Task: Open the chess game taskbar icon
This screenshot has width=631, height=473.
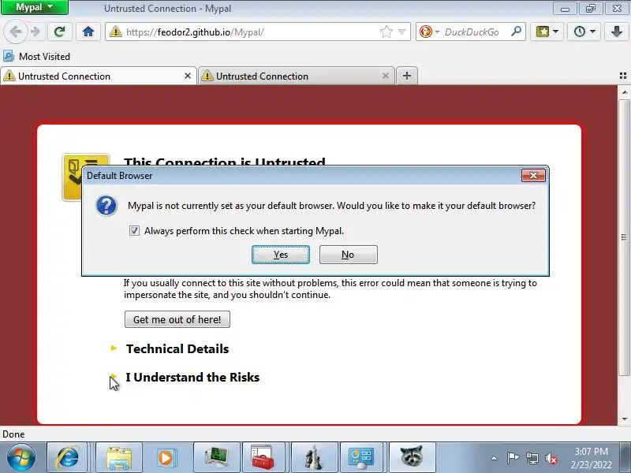Action: pos(314,457)
